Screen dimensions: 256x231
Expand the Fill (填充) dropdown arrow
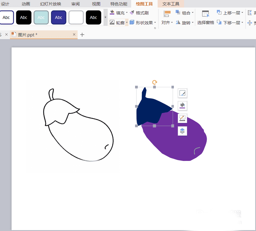[x=127, y=13]
